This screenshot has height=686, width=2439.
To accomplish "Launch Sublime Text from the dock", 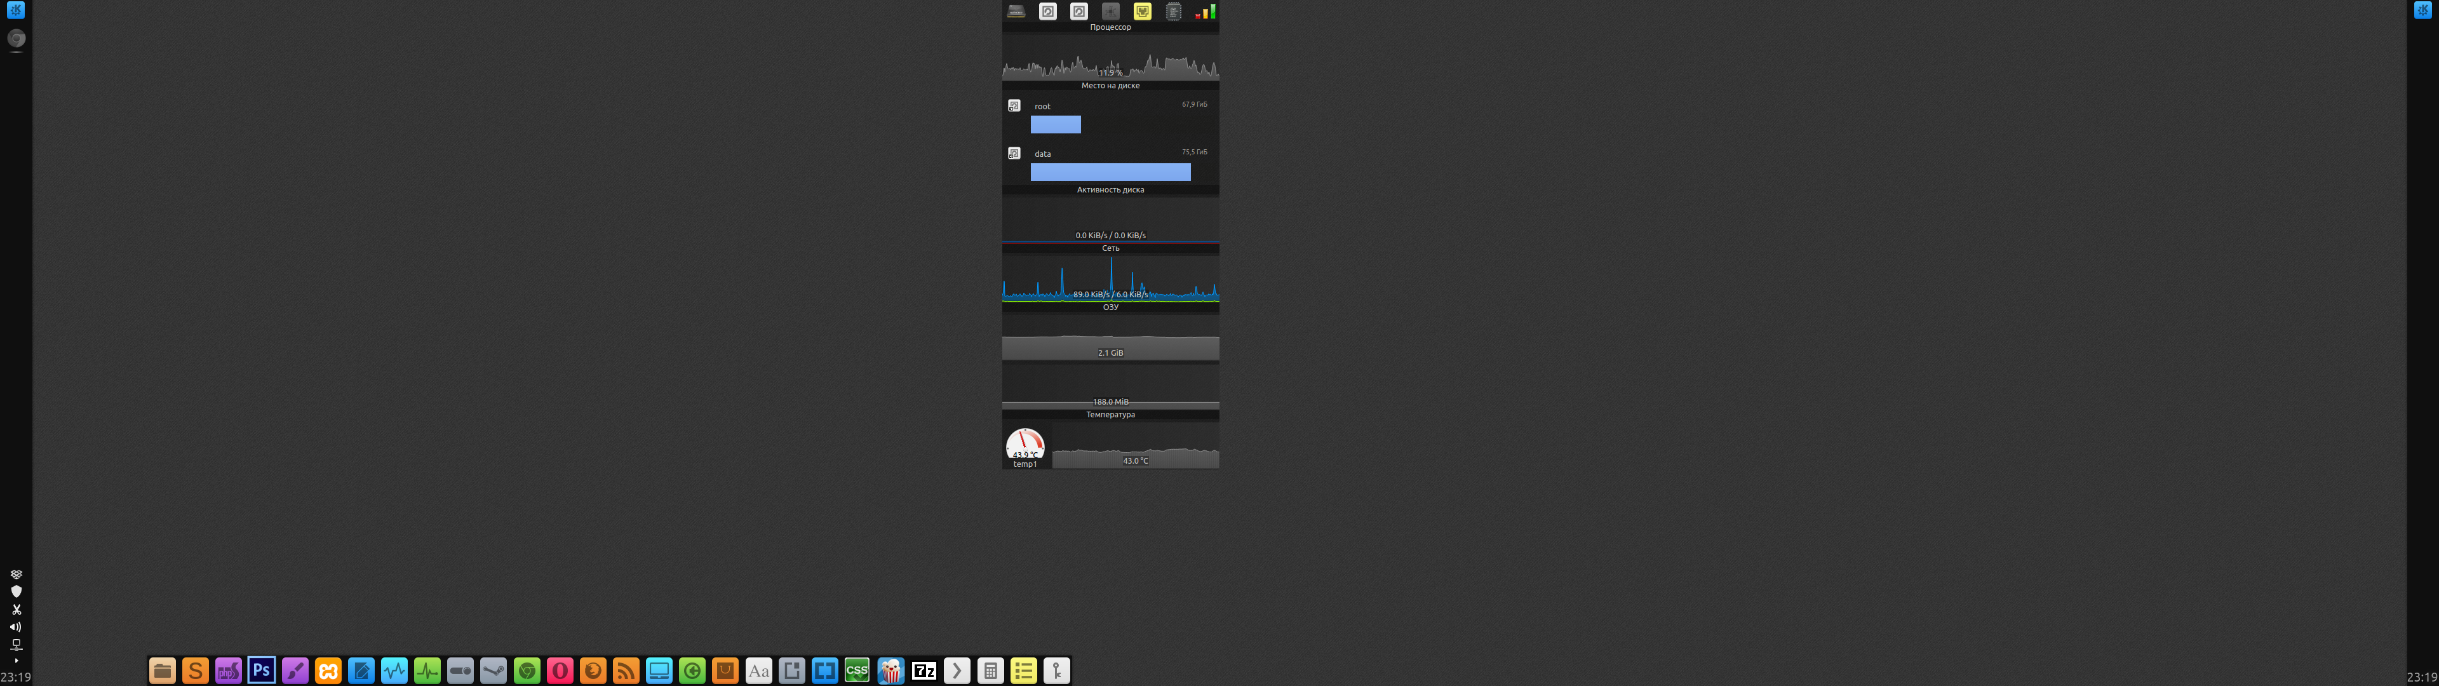I will pyautogui.click(x=195, y=671).
